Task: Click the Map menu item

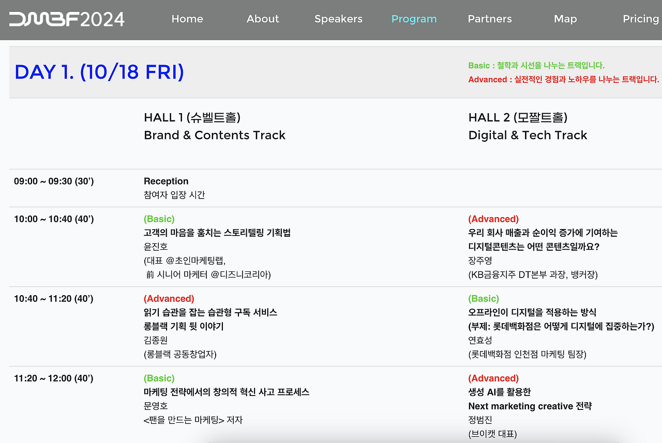Action: (565, 19)
